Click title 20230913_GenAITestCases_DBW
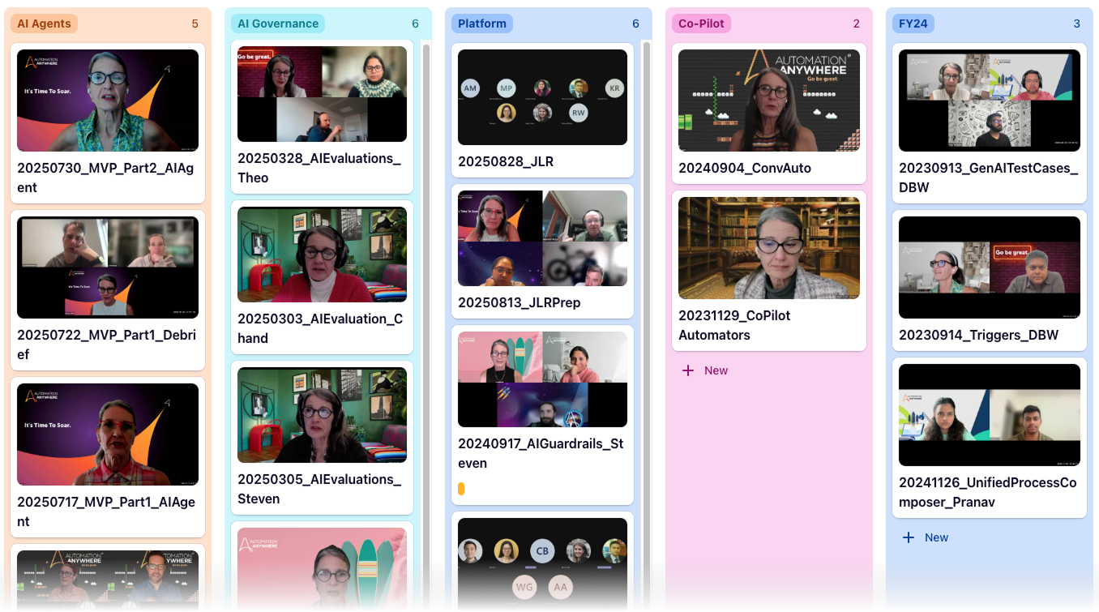The image size is (1099, 612). coord(989,178)
